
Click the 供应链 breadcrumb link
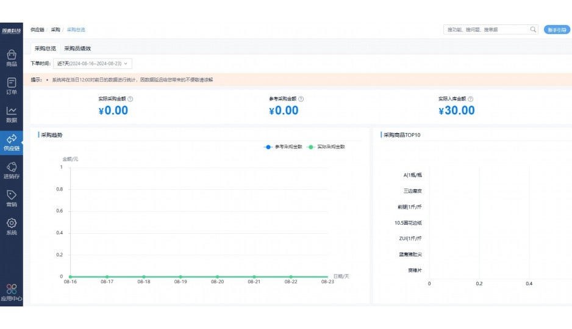pos(37,29)
